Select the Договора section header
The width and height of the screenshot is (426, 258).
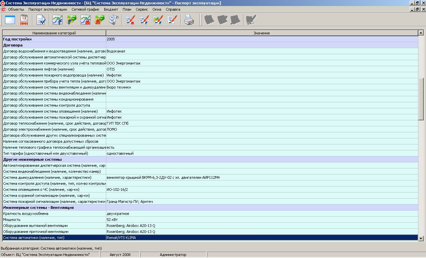[210, 45]
